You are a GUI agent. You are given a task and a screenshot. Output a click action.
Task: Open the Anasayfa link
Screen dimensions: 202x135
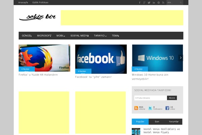(23, 2)
